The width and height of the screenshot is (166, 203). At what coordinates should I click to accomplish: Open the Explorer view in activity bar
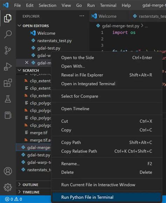[8, 18]
